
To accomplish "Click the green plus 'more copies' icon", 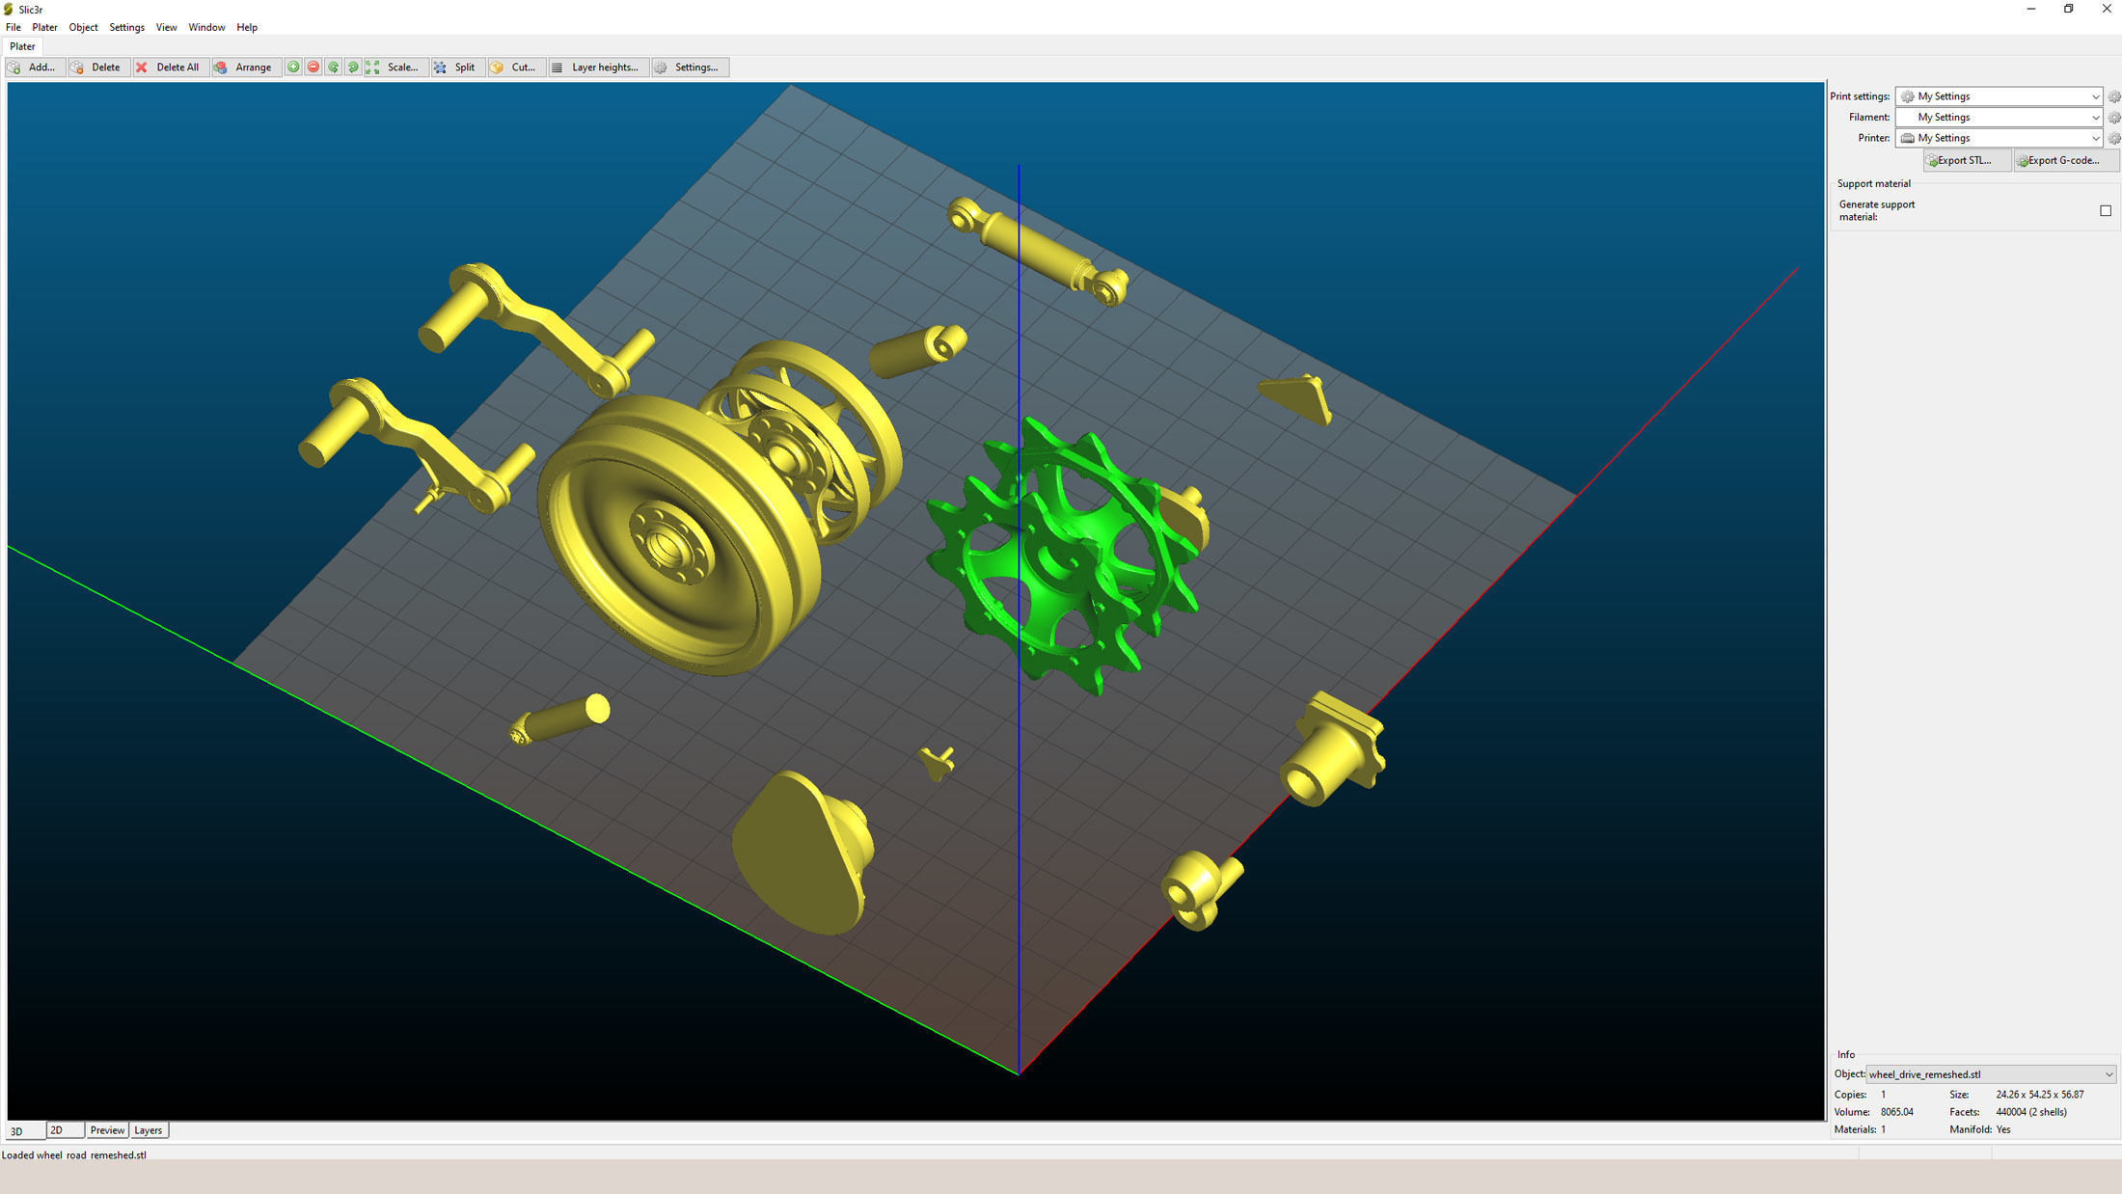I will (x=293, y=68).
